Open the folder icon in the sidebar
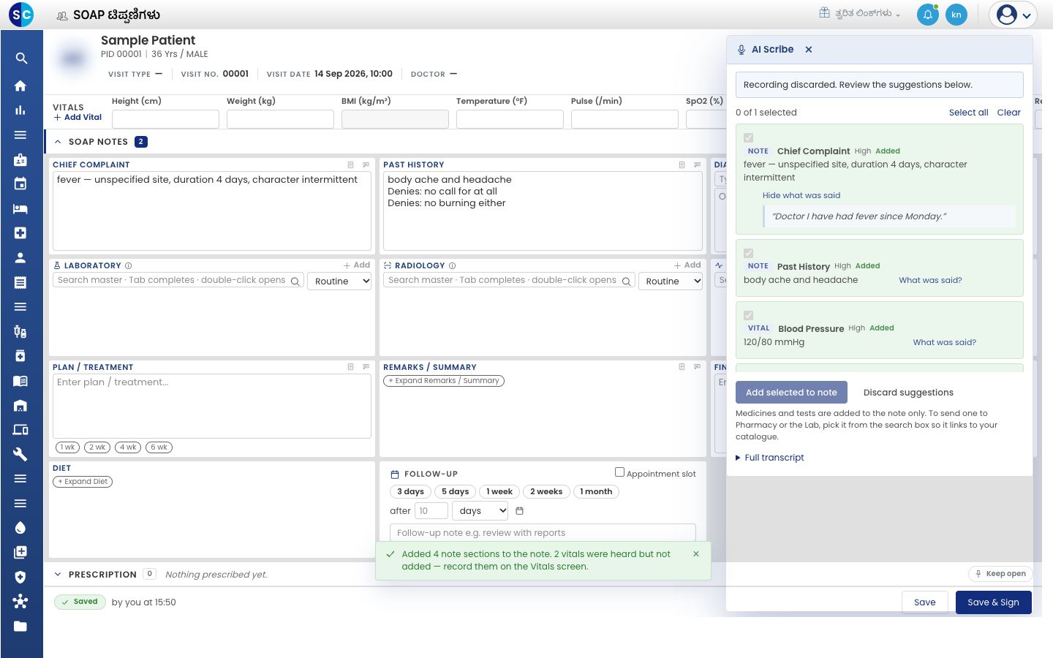1053x658 pixels. (x=20, y=626)
